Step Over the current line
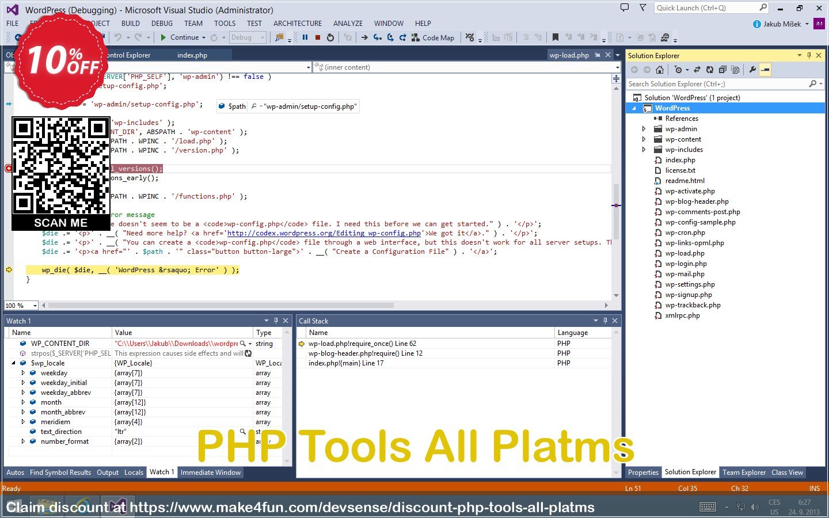This screenshot has width=829, height=518. point(390,37)
